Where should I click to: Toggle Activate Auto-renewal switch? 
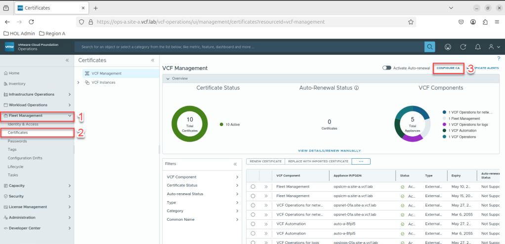[387, 68]
